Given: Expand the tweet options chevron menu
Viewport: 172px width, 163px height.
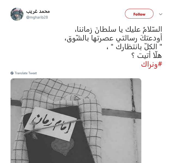Looking at the screenshot, I should (x=161, y=14).
